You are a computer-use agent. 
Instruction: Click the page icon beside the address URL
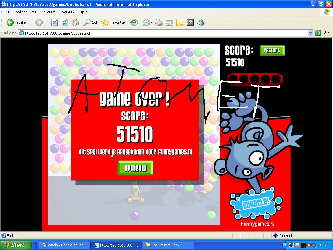click(21, 33)
